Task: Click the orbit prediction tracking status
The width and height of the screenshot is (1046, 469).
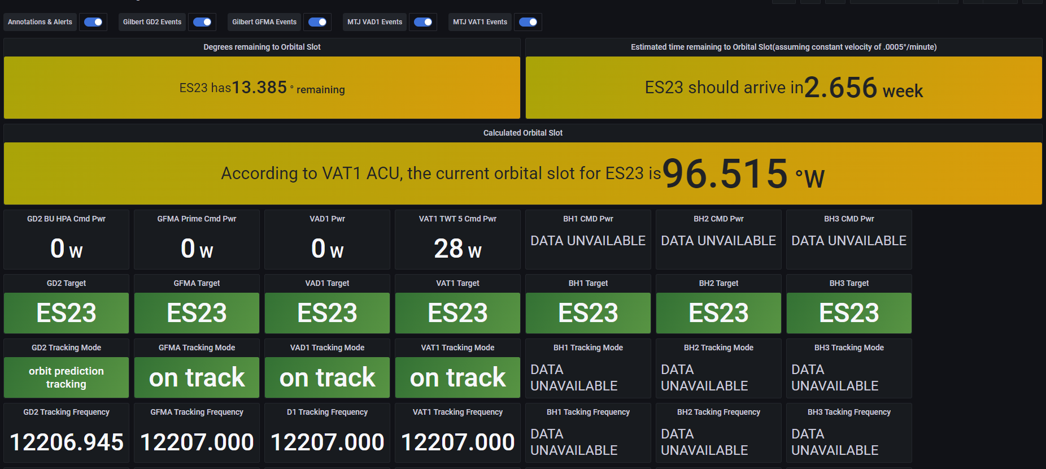Action: pos(66,377)
